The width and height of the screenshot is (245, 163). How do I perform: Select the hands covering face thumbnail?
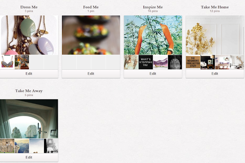pos(175,62)
